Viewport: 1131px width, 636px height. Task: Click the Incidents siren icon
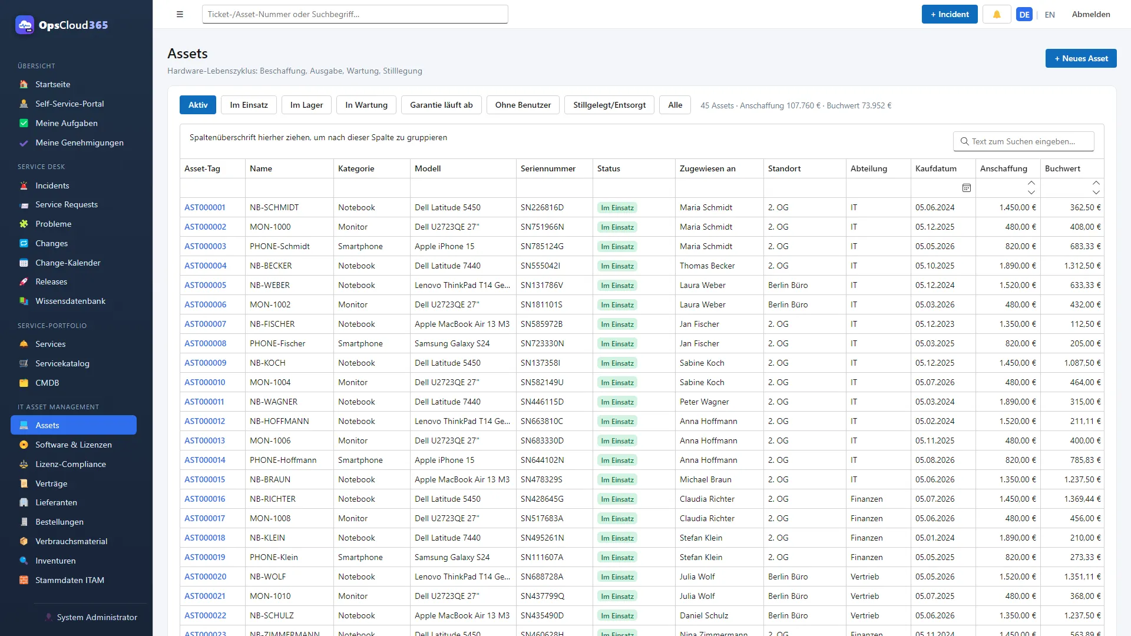(x=24, y=185)
